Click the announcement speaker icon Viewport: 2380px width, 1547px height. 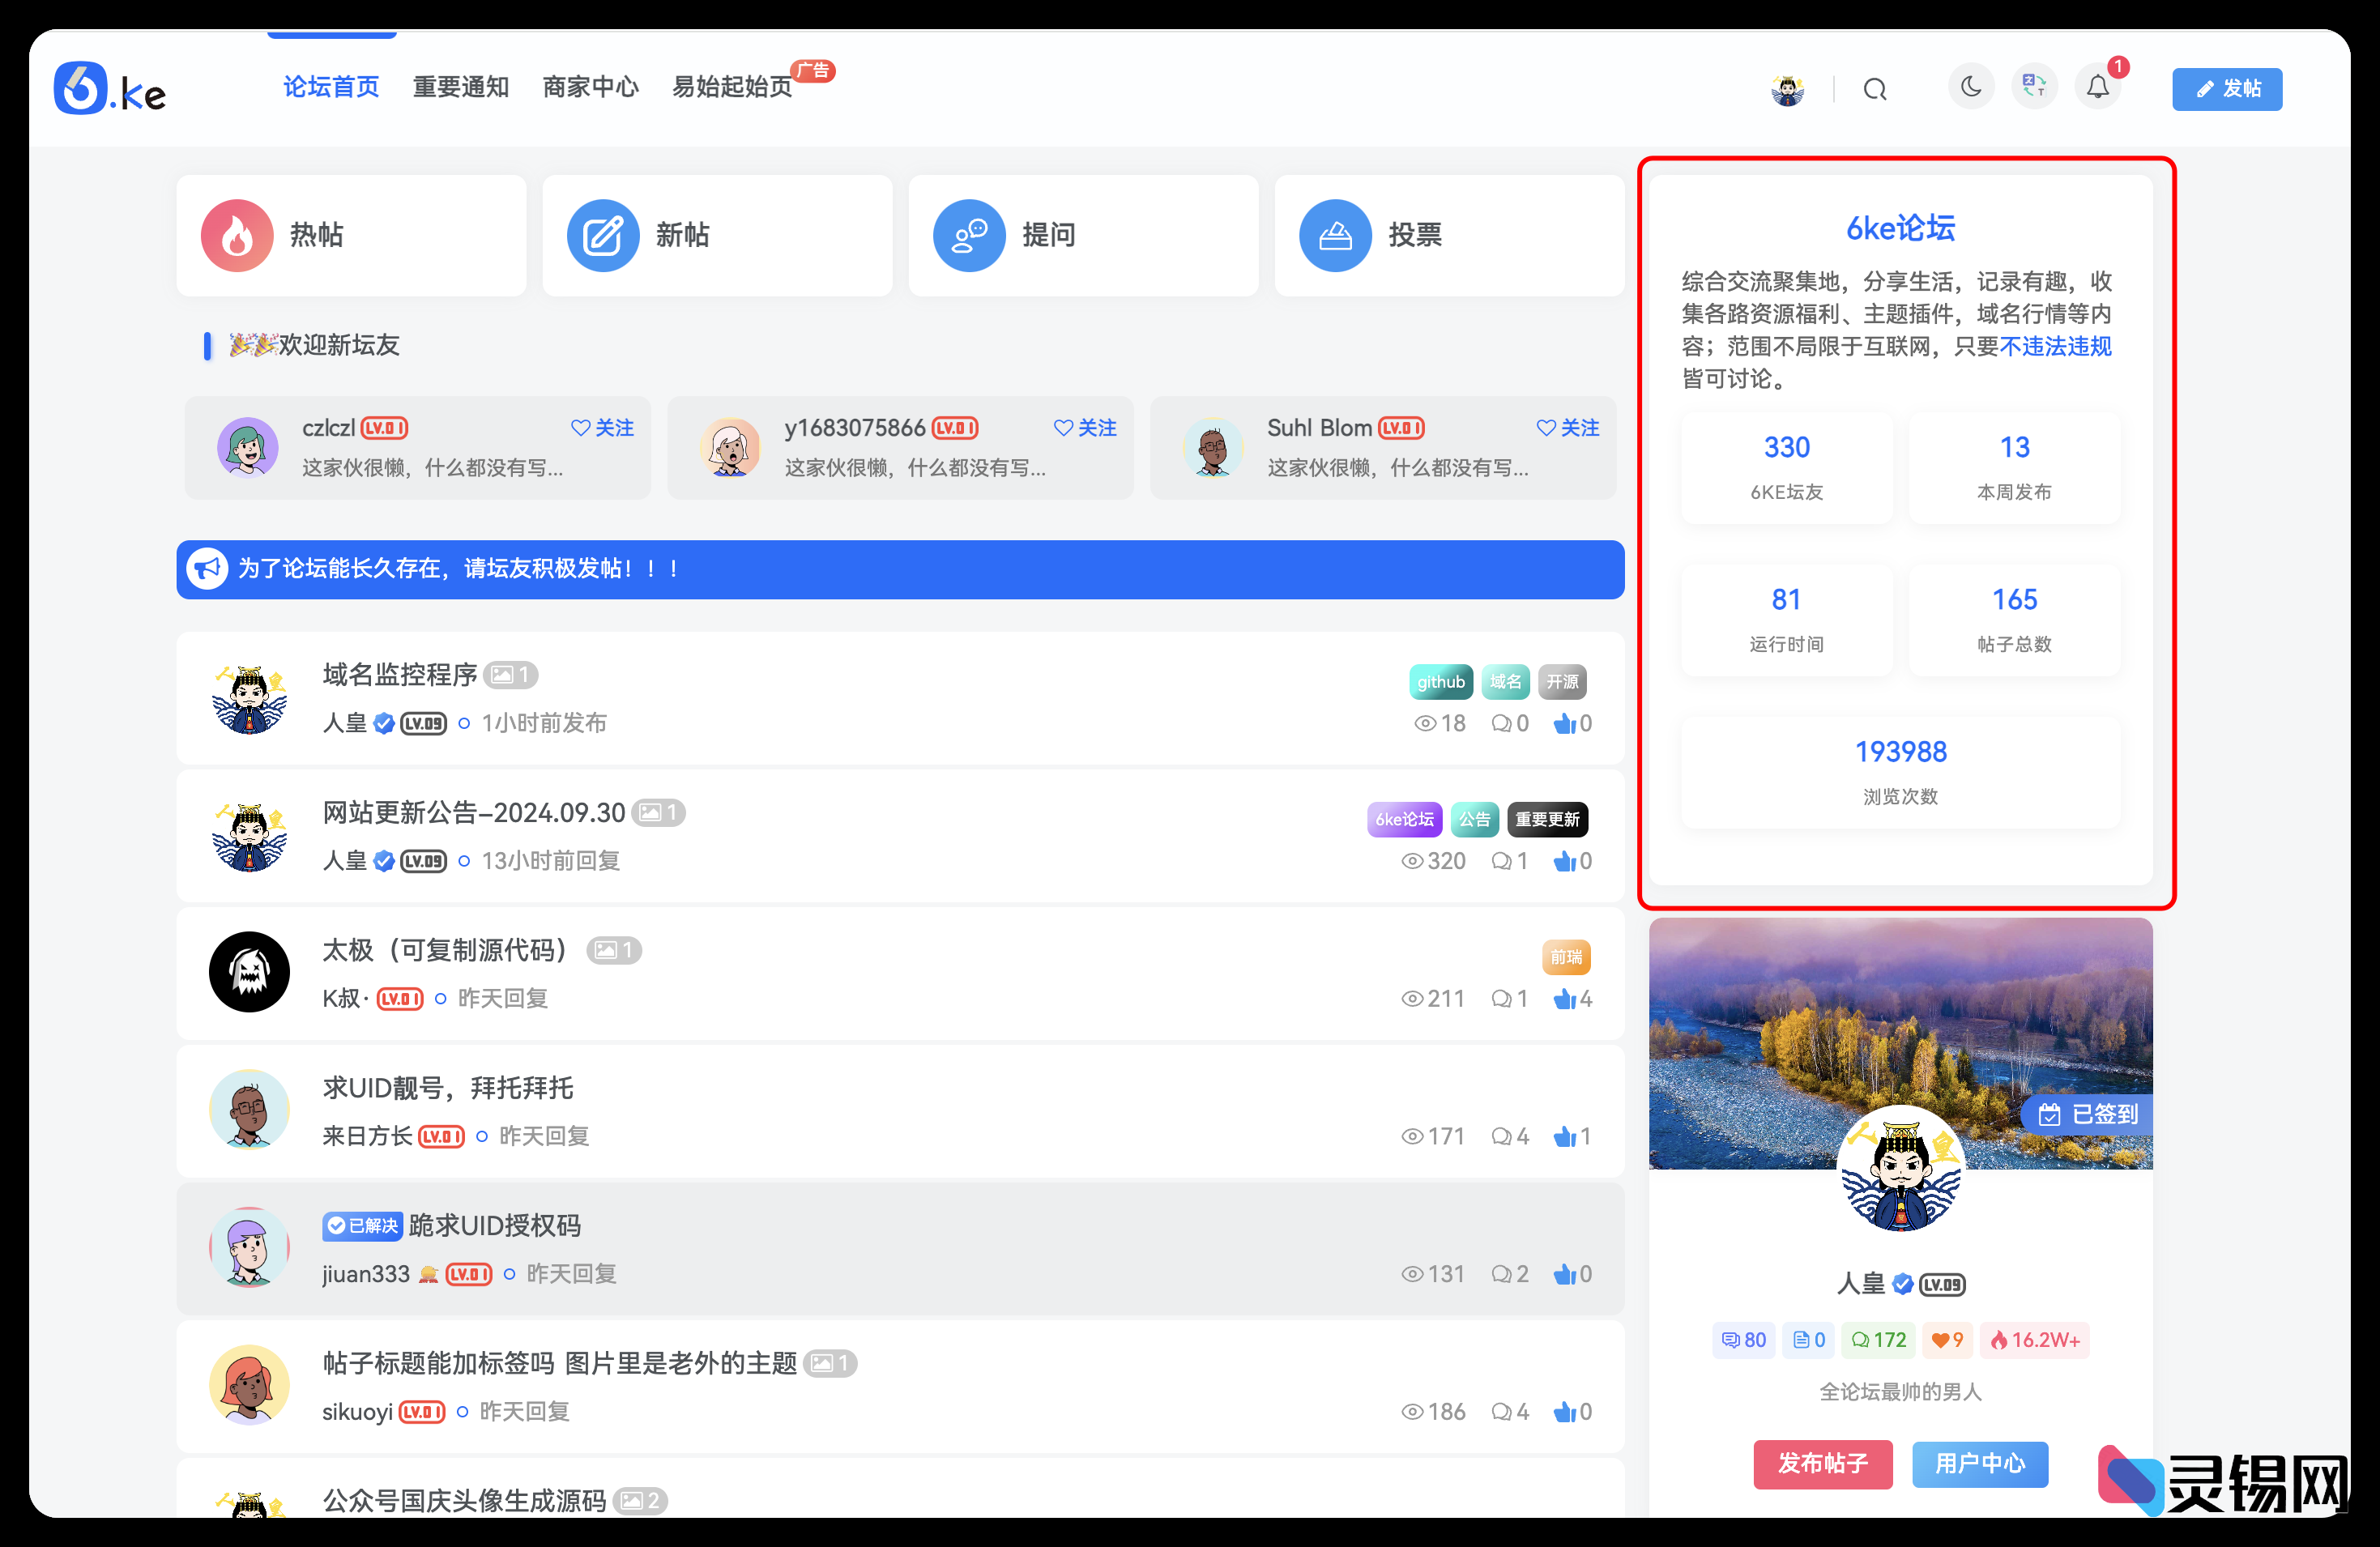click(x=207, y=568)
